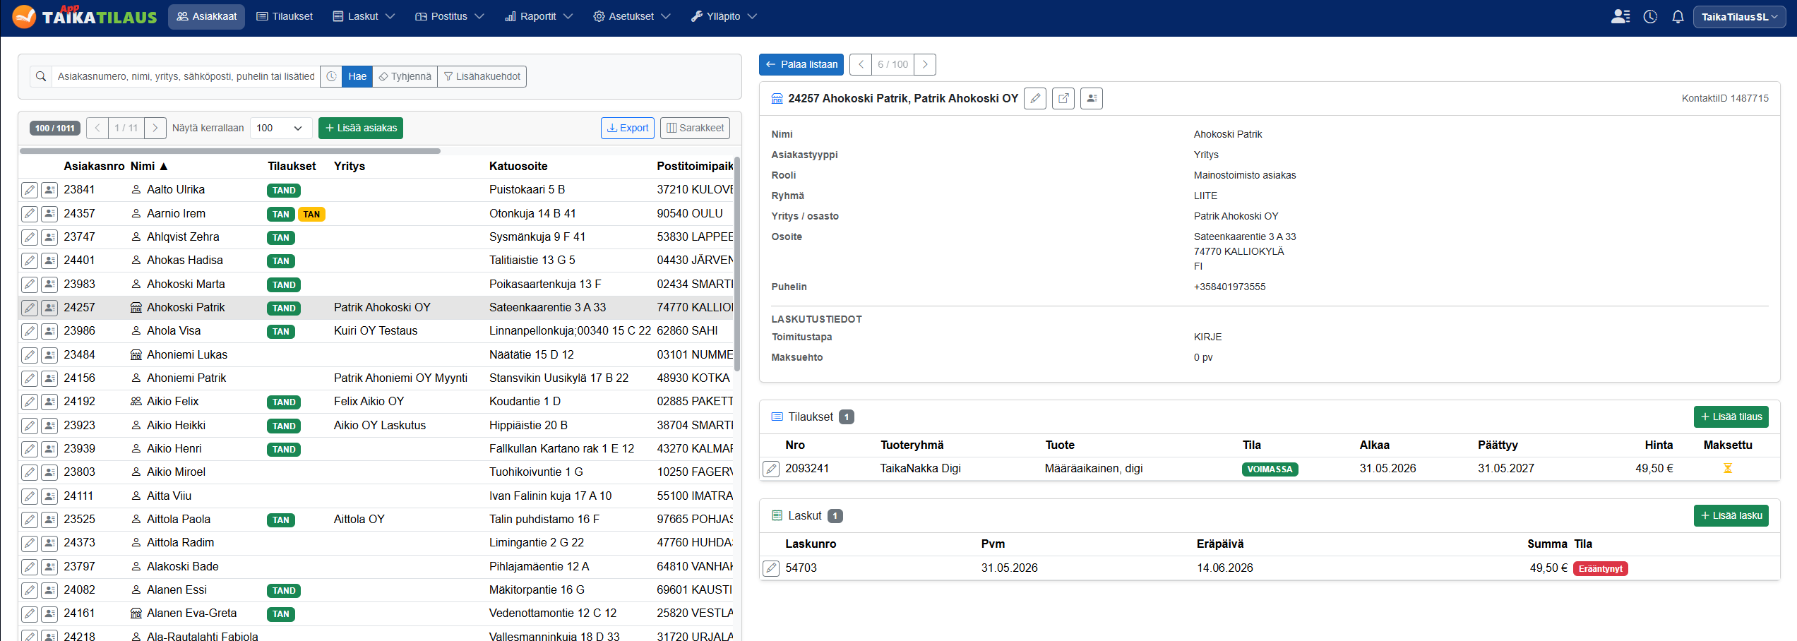The width and height of the screenshot is (1797, 641).
Task: Click the TaikaTilaus logo
Action: [85, 16]
